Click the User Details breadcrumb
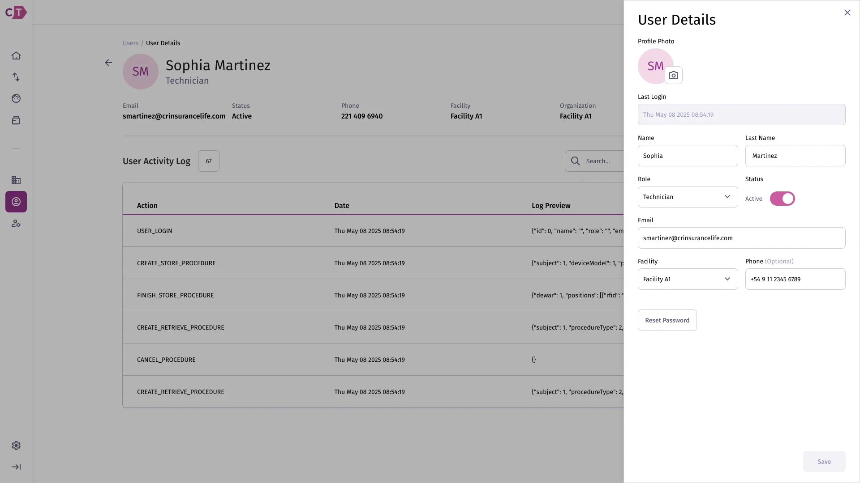Viewport: 860px width, 483px height. coord(163,43)
